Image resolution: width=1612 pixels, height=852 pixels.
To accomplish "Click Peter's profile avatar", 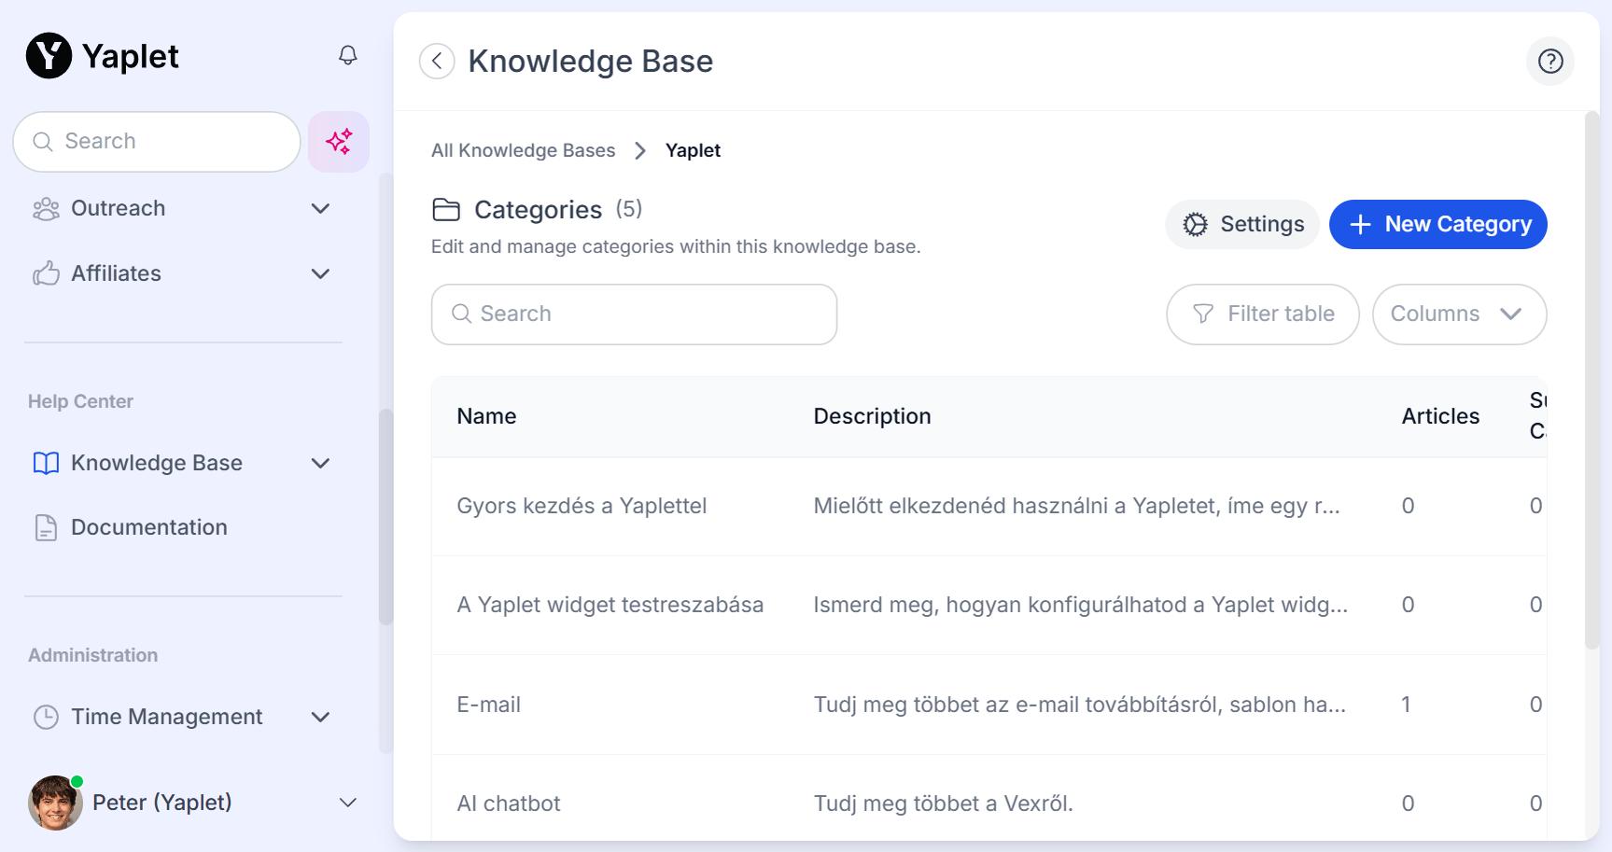I will (x=54, y=803).
